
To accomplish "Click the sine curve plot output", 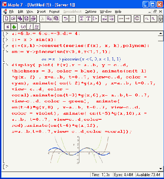I will tap(79, 150).
